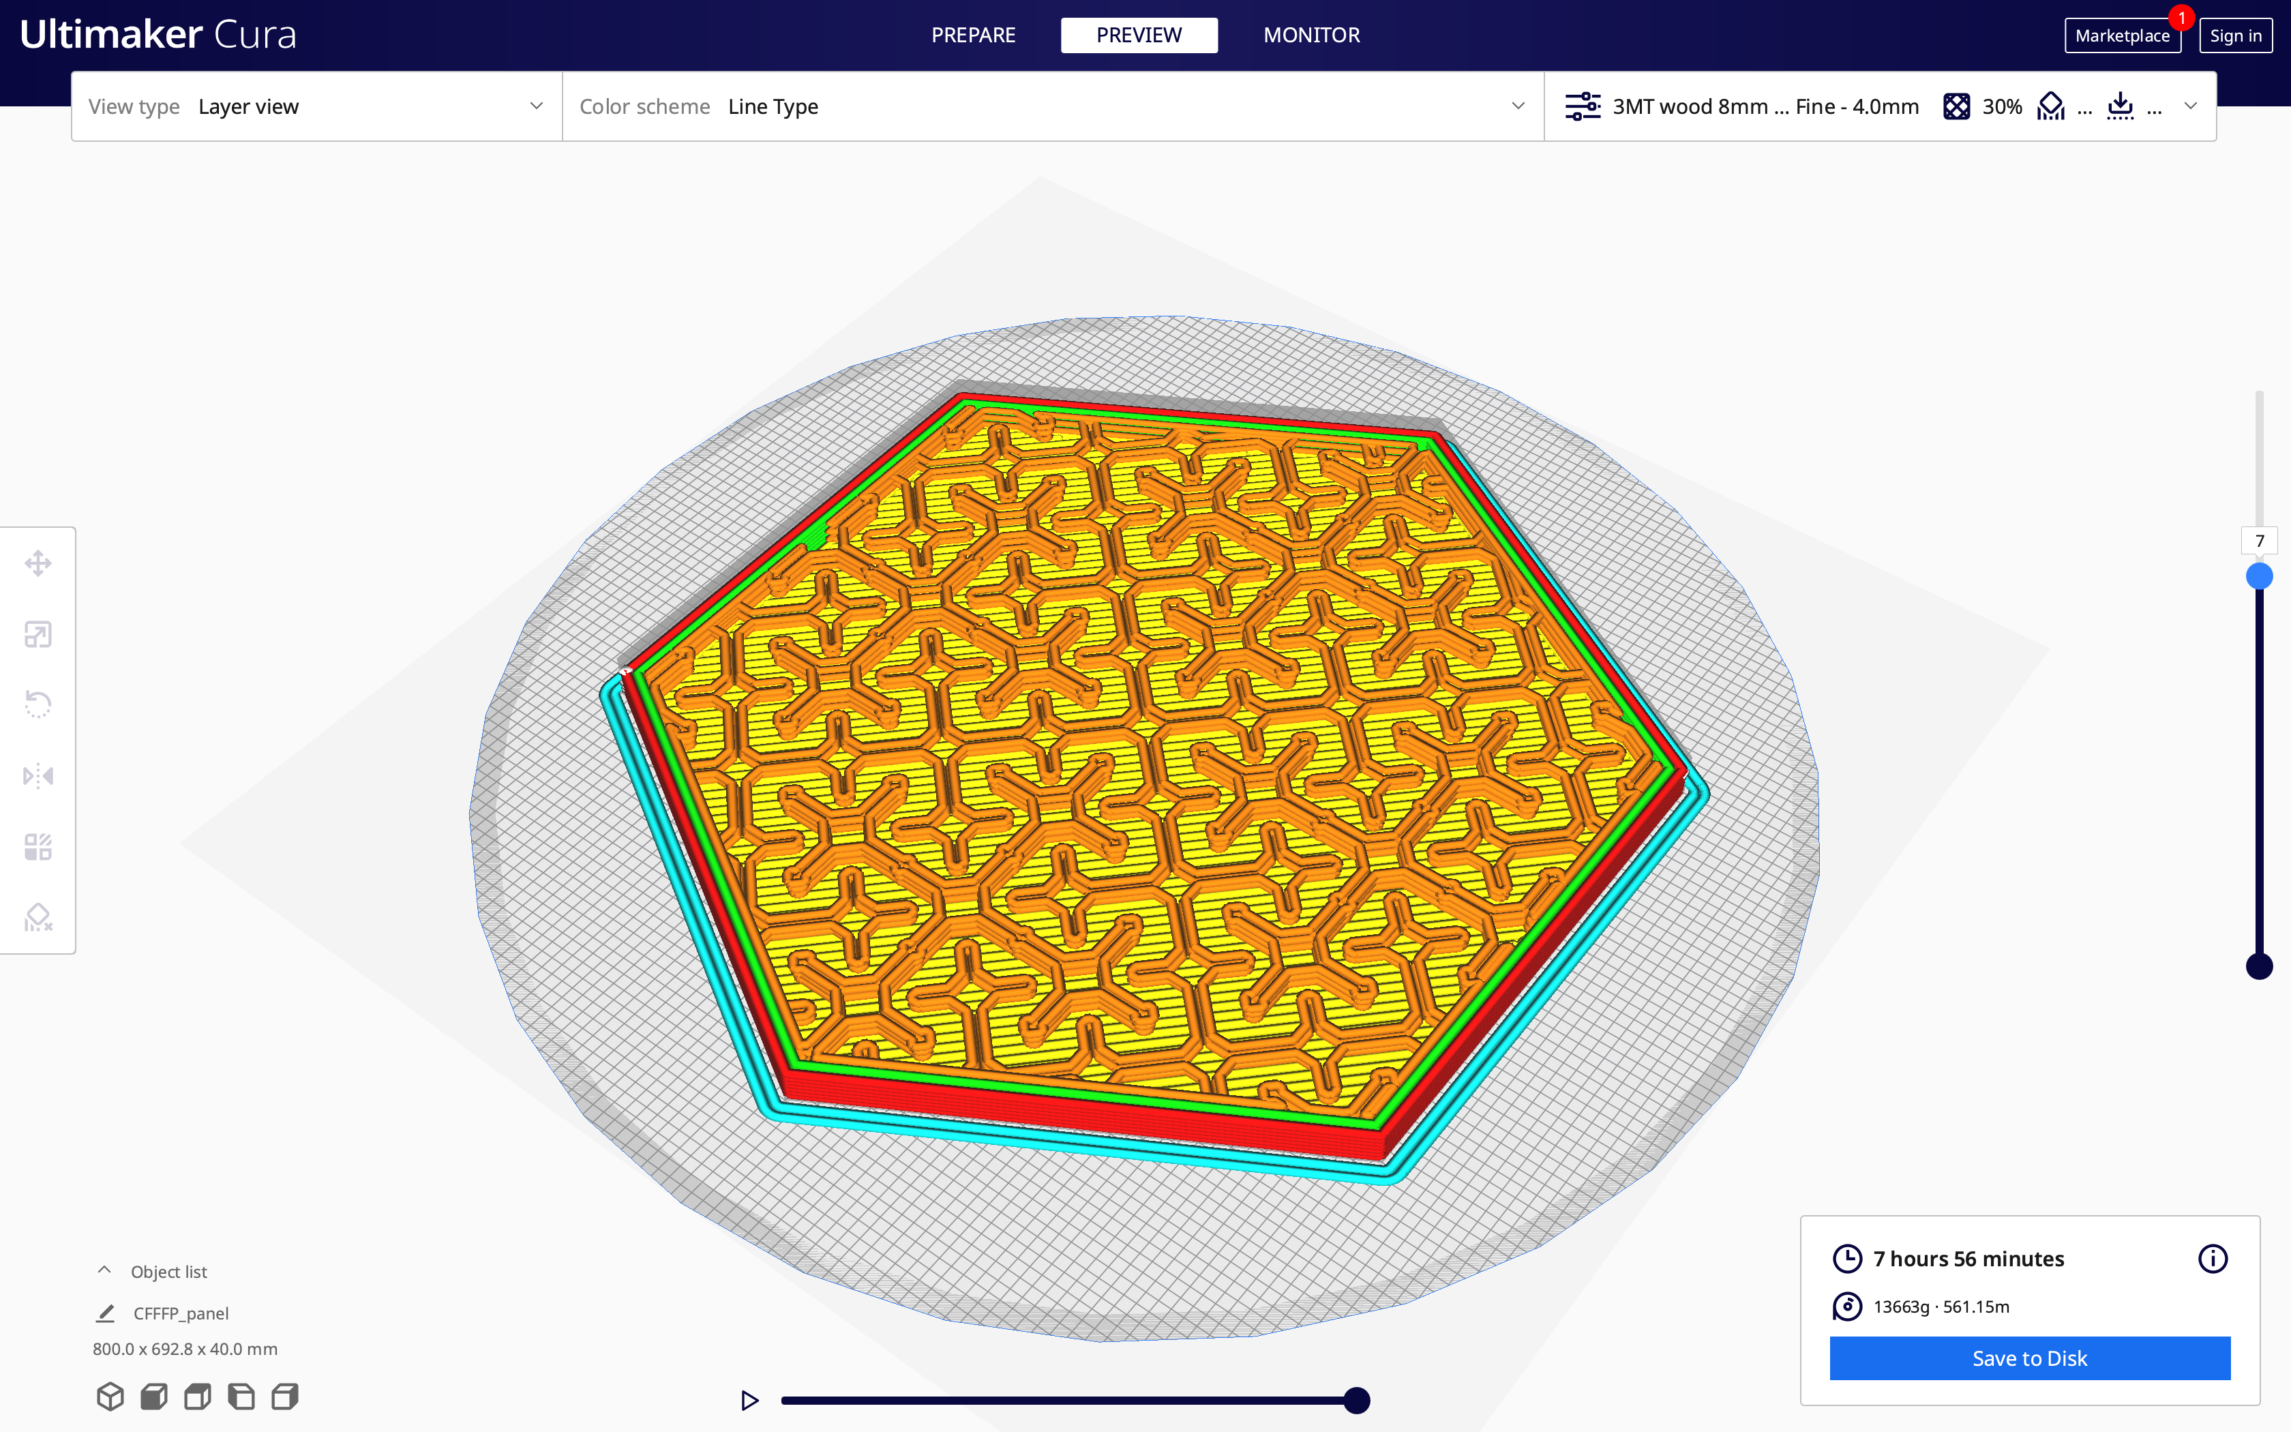Open print time info details icon
Screen dimensions: 2291x1432
tap(2211, 1259)
